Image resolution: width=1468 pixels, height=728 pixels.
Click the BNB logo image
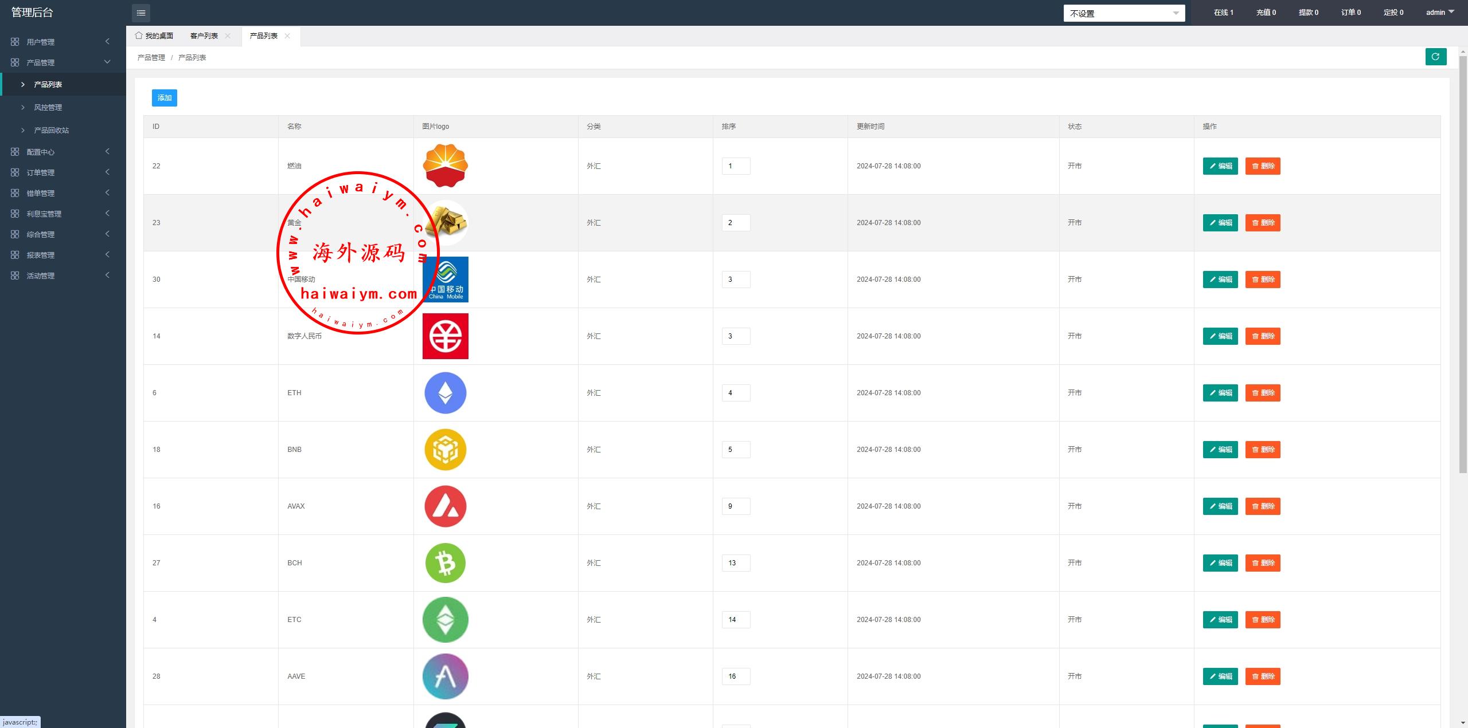(x=445, y=450)
